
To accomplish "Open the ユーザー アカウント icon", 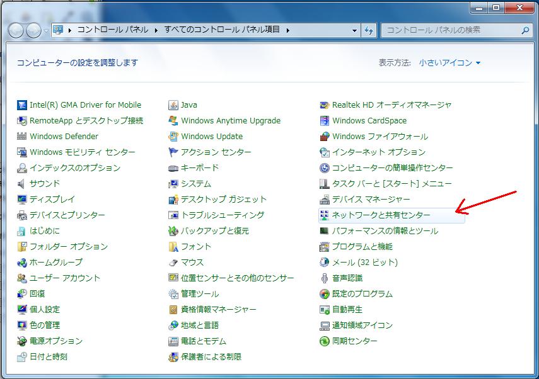I will [x=22, y=278].
